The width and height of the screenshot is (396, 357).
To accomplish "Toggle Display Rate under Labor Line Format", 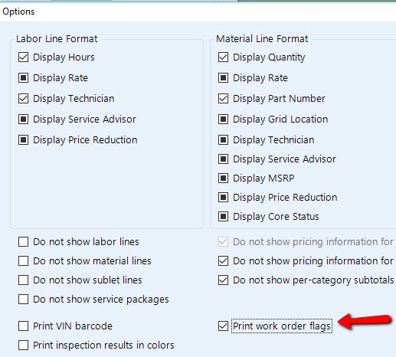I will pyautogui.click(x=23, y=78).
